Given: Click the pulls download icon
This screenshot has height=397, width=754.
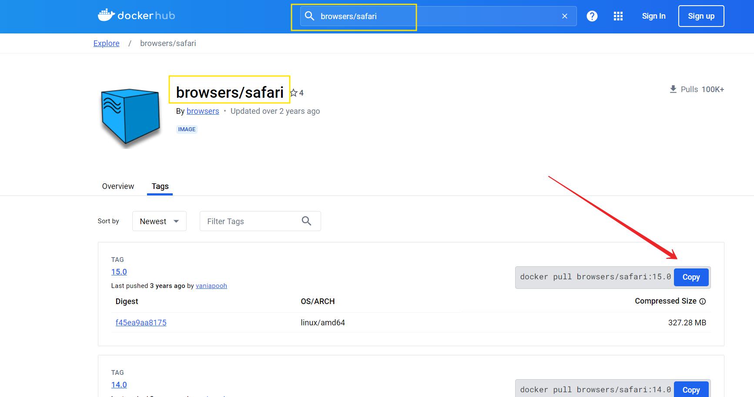Looking at the screenshot, I should pos(673,89).
